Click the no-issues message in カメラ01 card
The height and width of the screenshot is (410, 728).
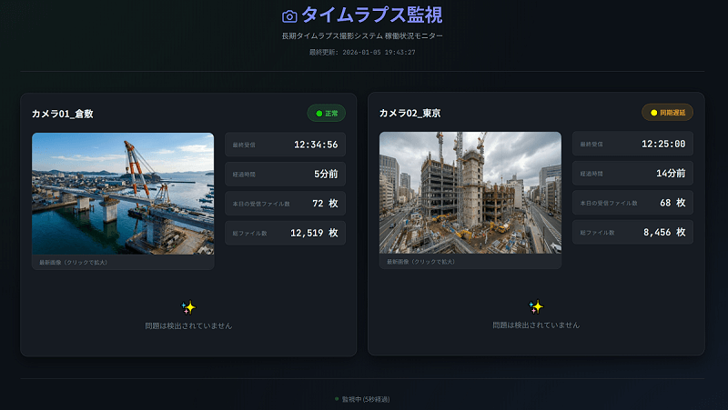tap(188, 326)
